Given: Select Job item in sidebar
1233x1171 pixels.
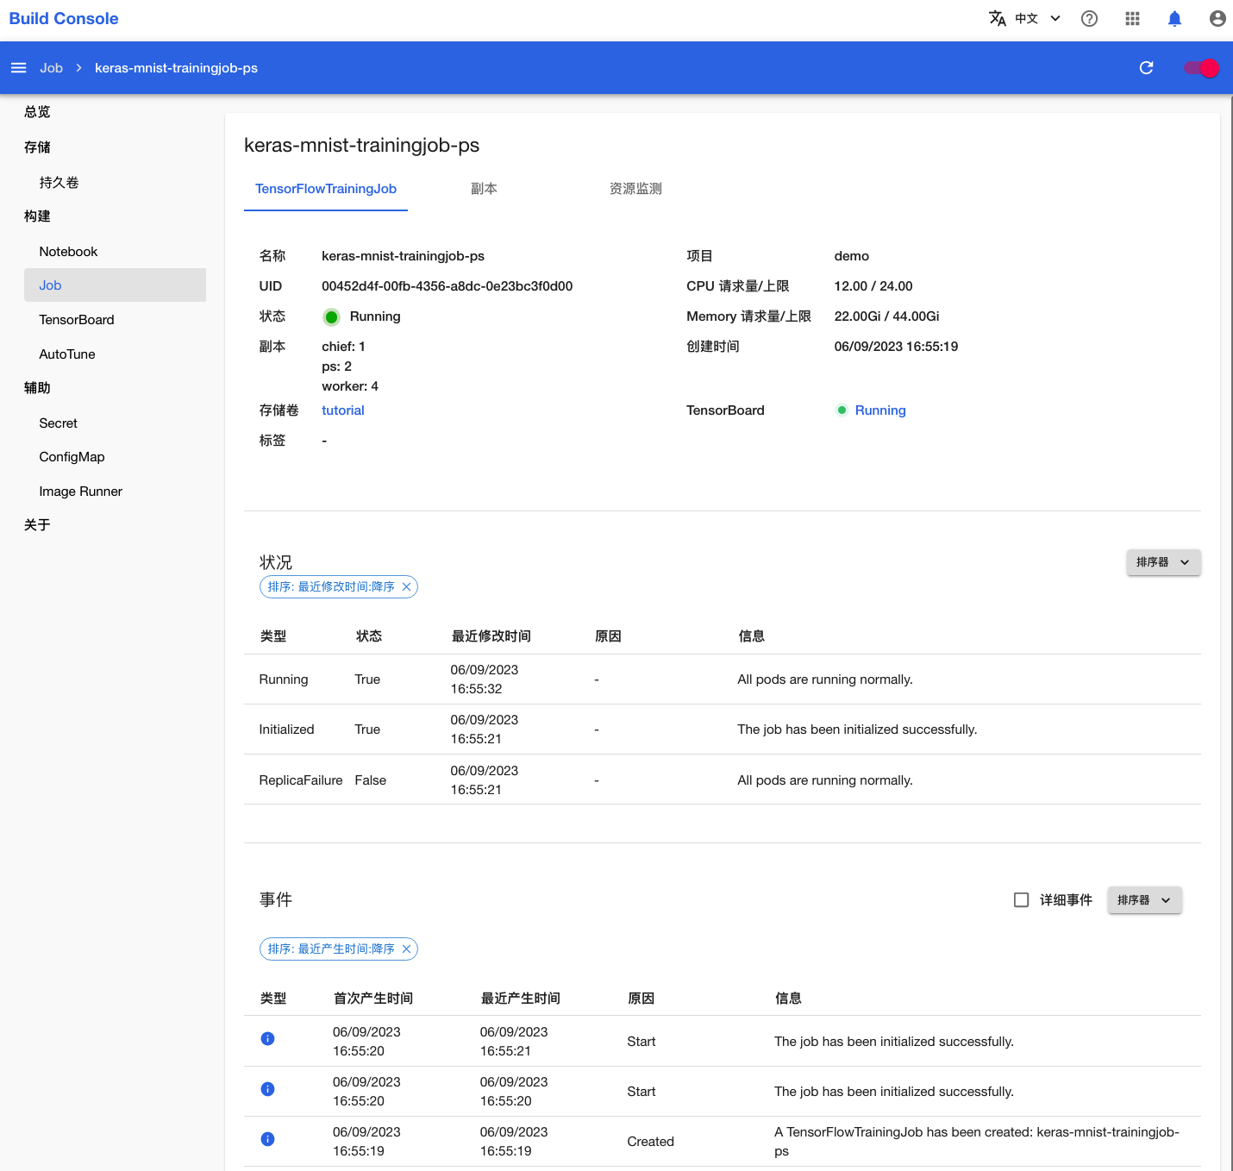Looking at the screenshot, I should tap(115, 285).
